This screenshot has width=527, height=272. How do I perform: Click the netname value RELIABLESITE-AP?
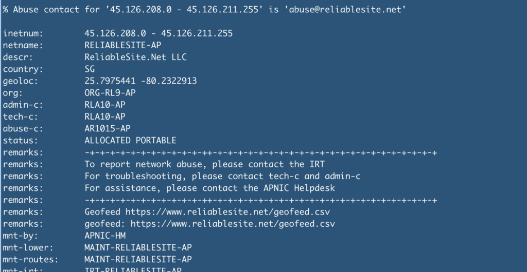pyautogui.click(x=123, y=45)
